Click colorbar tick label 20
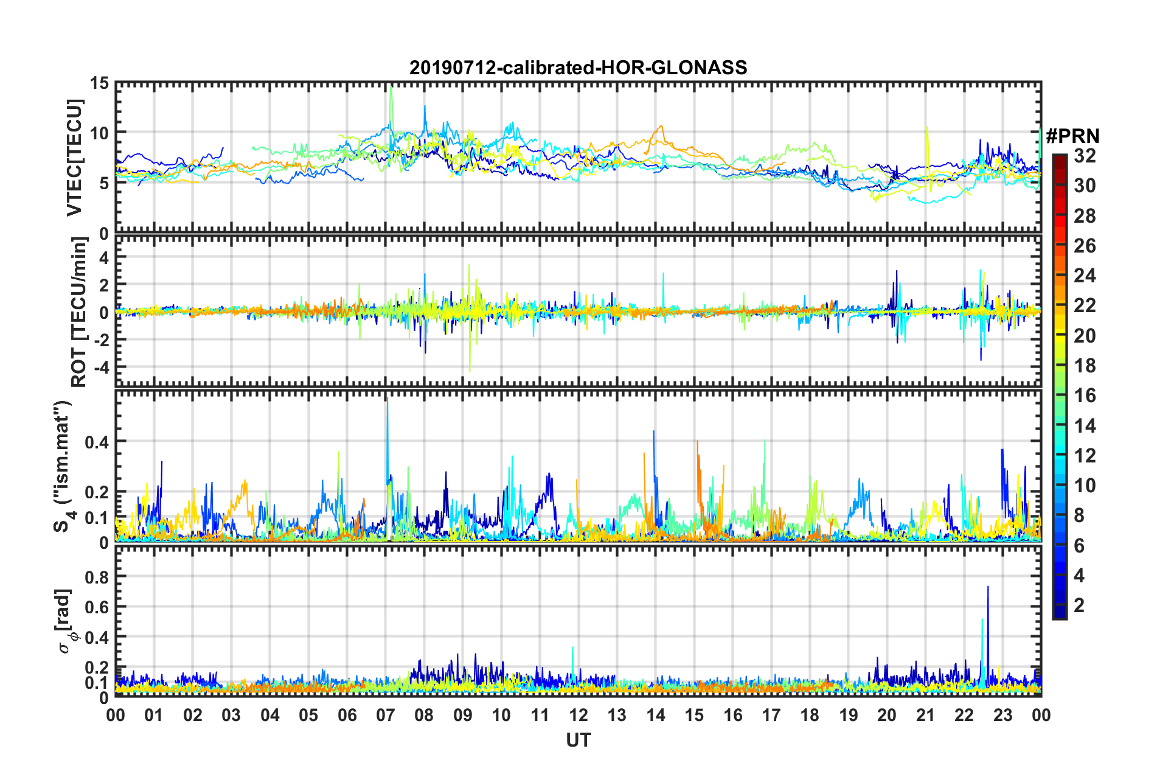The image size is (1157, 774). (x=1085, y=336)
